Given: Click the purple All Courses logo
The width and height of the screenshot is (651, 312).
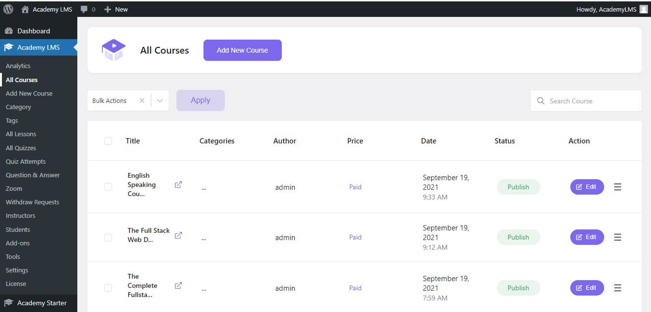Looking at the screenshot, I should [x=114, y=50].
